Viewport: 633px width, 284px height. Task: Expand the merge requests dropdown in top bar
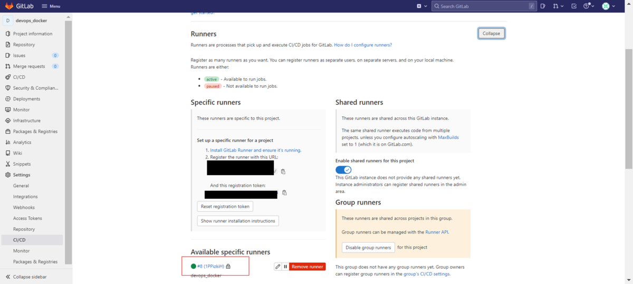[558, 6]
